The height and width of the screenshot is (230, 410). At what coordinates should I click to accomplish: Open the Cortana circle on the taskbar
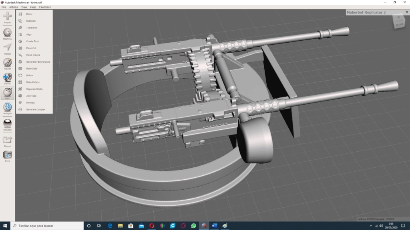tap(88, 226)
